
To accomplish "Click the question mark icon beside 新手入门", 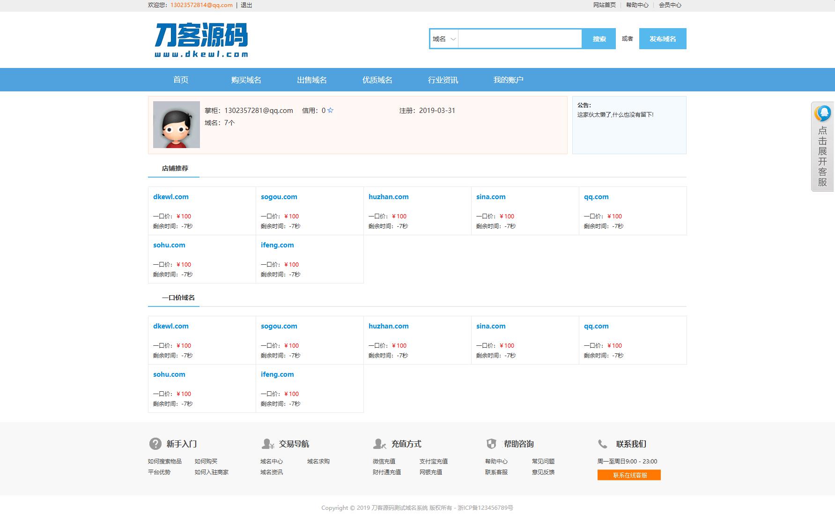I will (155, 444).
